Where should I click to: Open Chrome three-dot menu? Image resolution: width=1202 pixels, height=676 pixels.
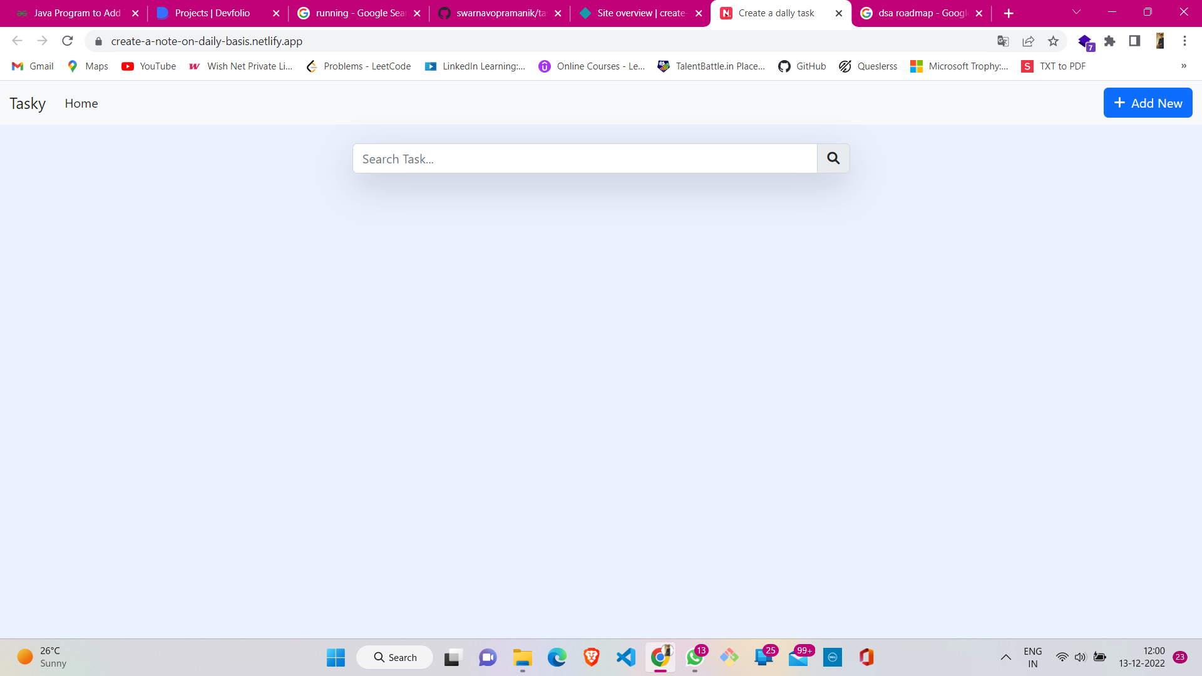[x=1184, y=41]
